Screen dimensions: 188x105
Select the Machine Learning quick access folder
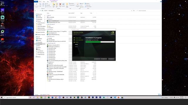[41, 28]
